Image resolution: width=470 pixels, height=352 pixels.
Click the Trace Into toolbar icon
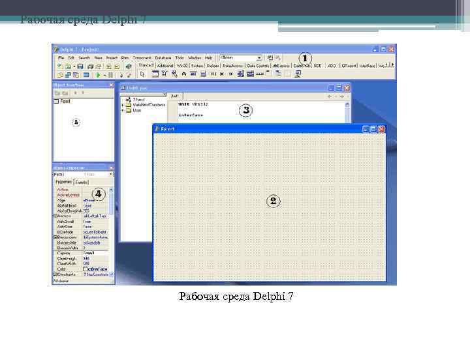click(x=121, y=75)
